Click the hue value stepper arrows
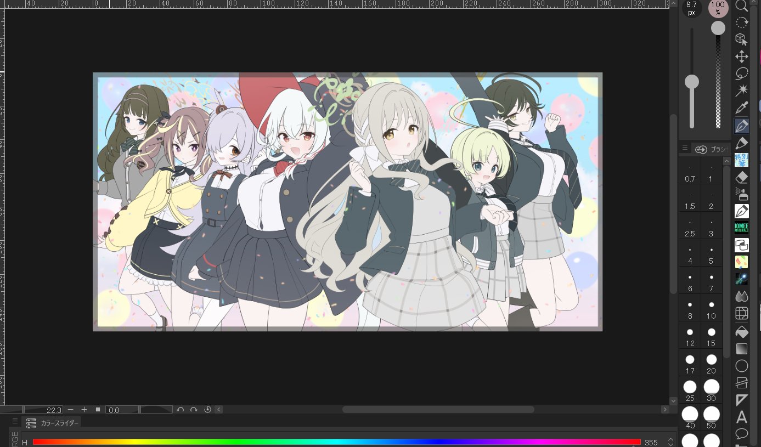This screenshot has height=447, width=761. click(x=670, y=442)
